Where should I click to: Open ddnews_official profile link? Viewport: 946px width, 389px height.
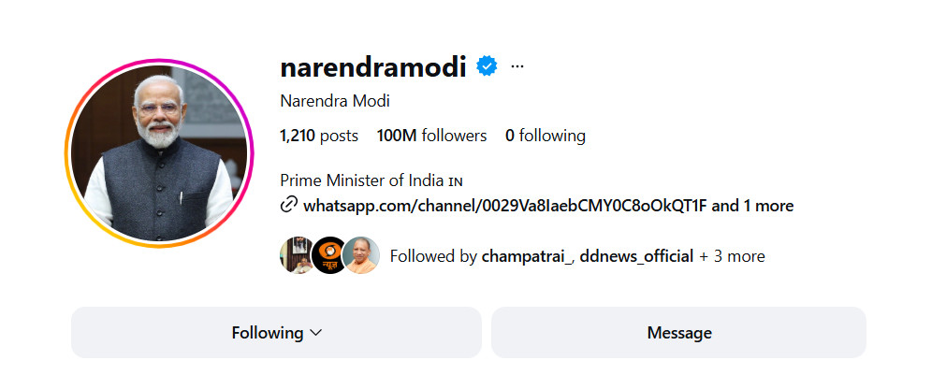[x=636, y=256]
